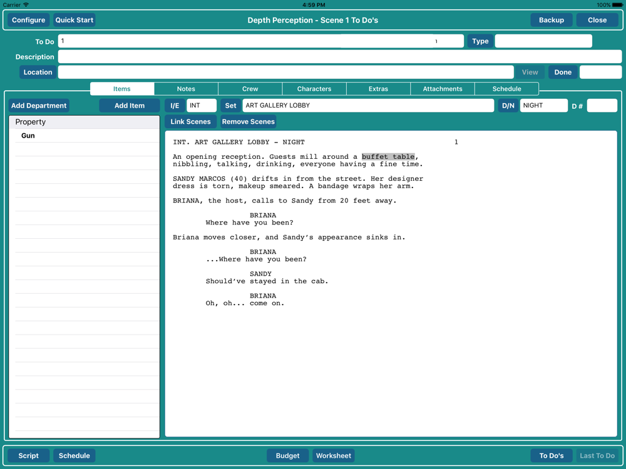Screen dimensions: 626x469
Task: Click 'BRIANA, the host, calls to Sandy' line
Action: [x=284, y=201]
